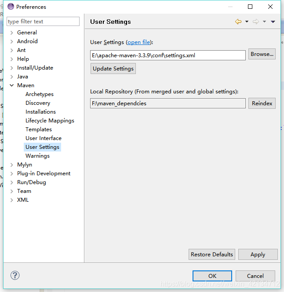Select Installations under Maven
The image size is (284, 292).
click(41, 112)
